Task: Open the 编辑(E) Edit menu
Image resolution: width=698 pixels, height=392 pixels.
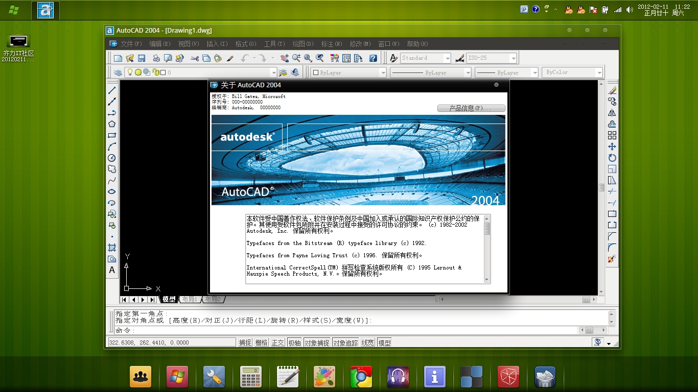Action: click(160, 44)
